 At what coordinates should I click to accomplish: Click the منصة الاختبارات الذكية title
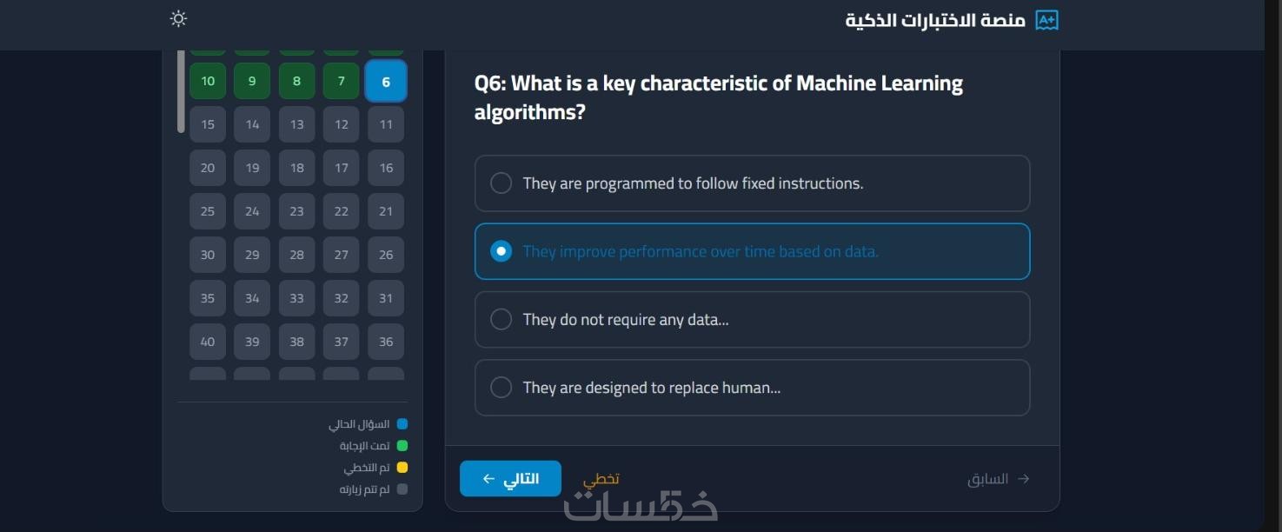[x=935, y=20]
